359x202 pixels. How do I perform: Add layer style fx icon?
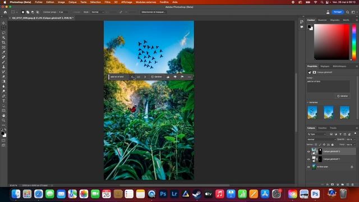click(328, 185)
